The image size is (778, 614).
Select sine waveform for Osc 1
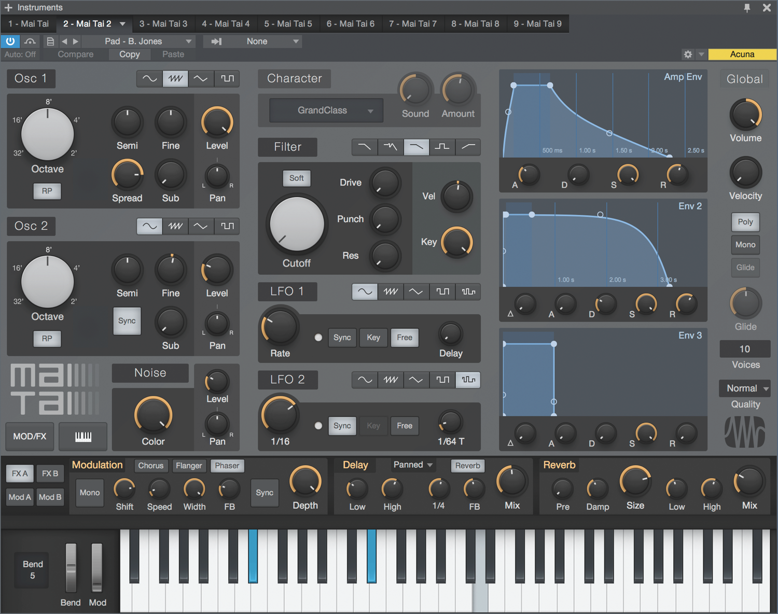click(149, 79)
